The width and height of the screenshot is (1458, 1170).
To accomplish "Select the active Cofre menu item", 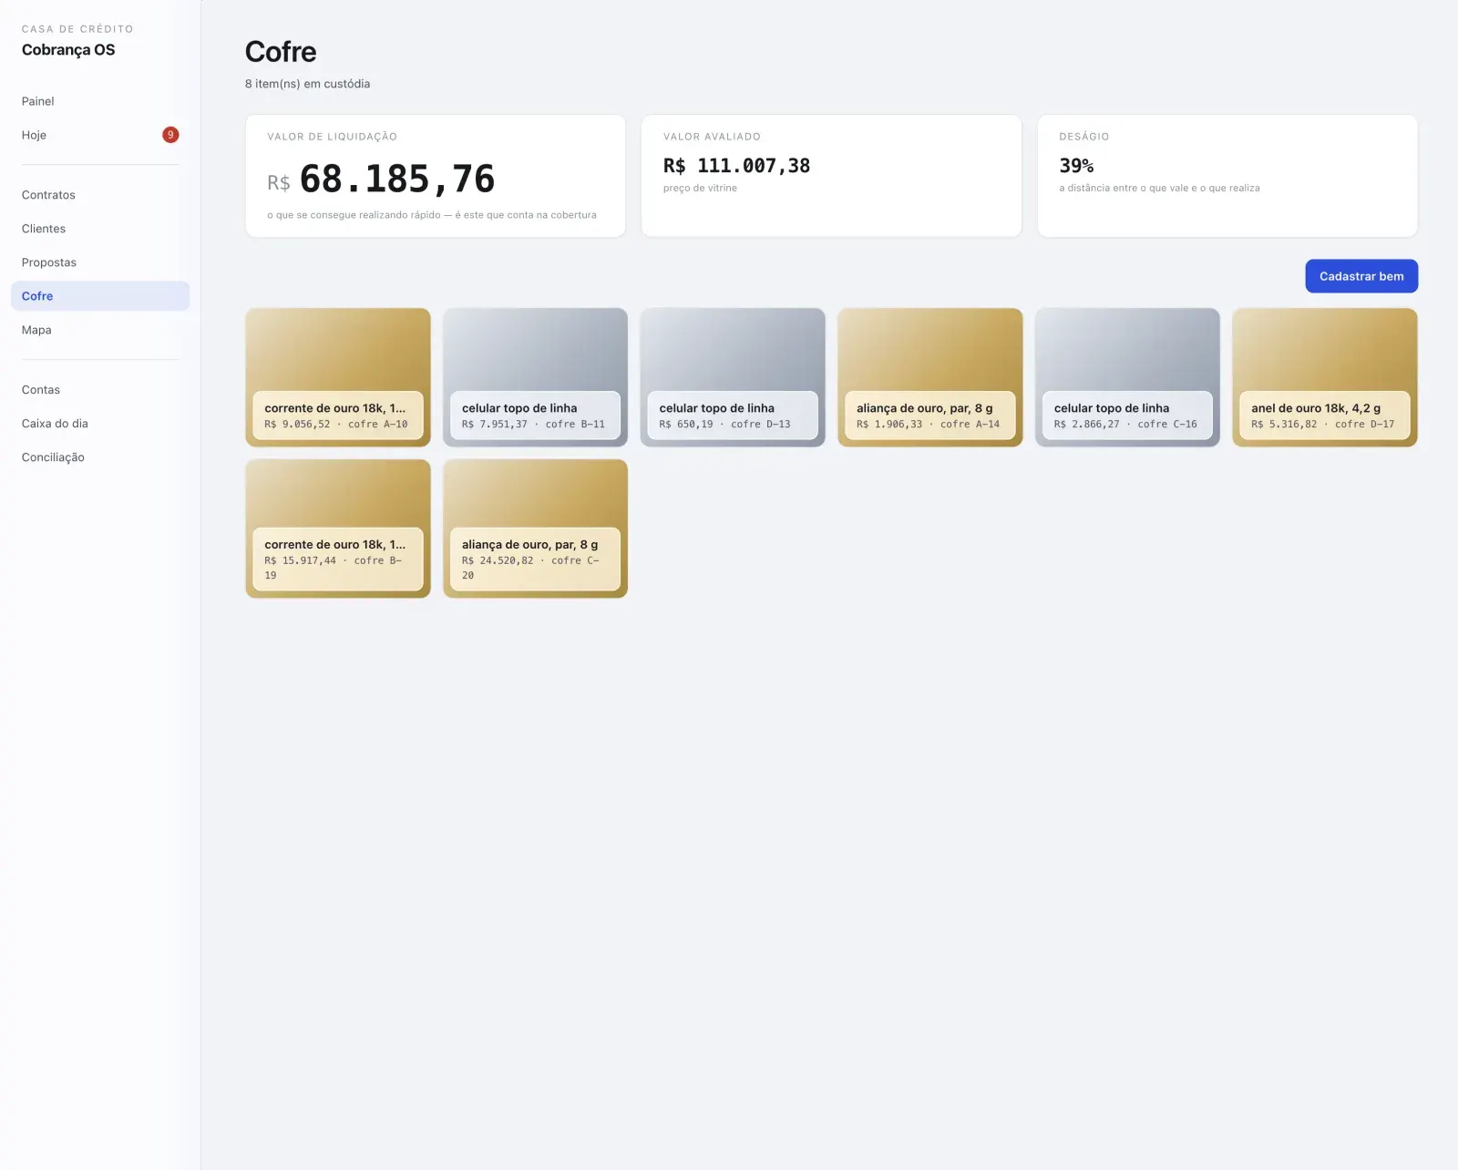I will pyautogui.click(x=100, y=296).
